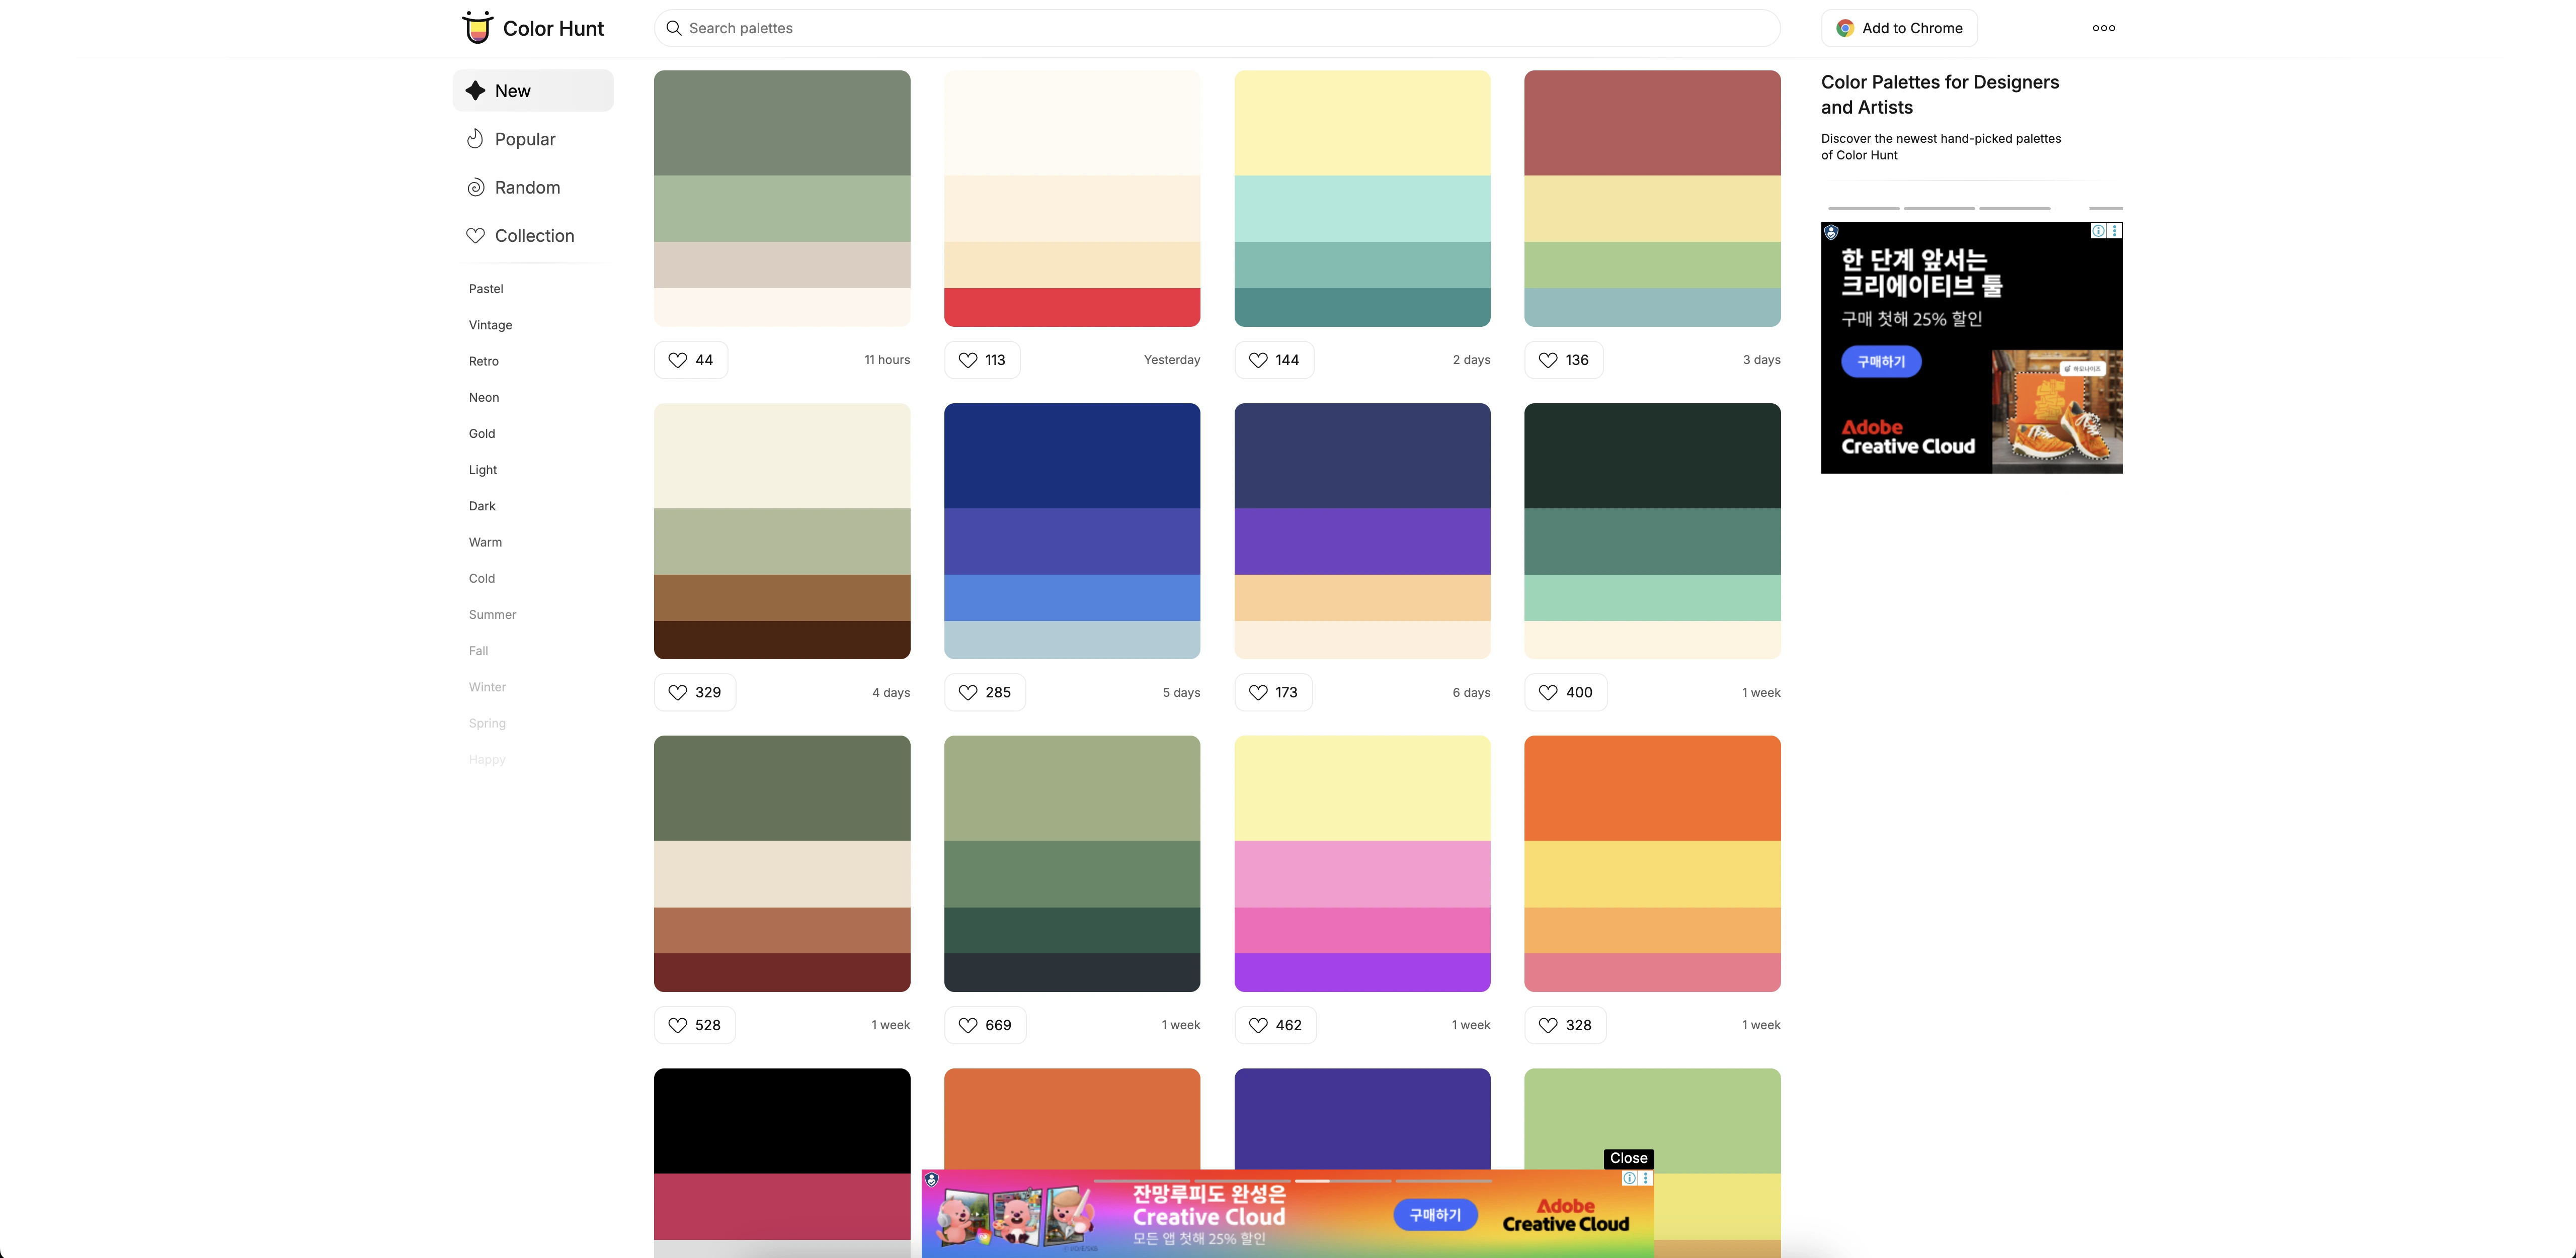Click the blue button in sidebar Adobe ad

point(1881,362)
